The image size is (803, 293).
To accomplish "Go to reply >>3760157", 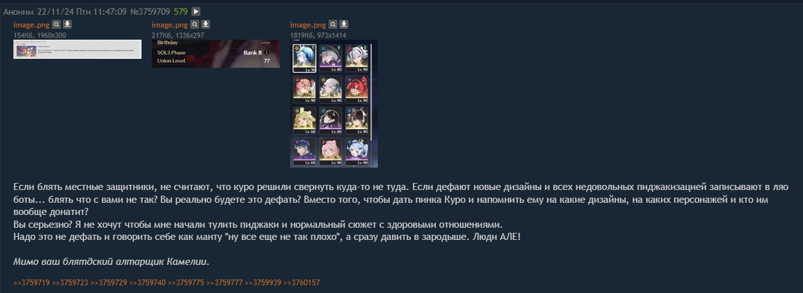I will point(302,282).
